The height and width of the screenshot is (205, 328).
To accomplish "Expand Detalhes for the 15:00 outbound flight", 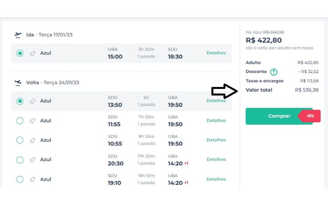I will pyautogui.click(x=216, y=53).
